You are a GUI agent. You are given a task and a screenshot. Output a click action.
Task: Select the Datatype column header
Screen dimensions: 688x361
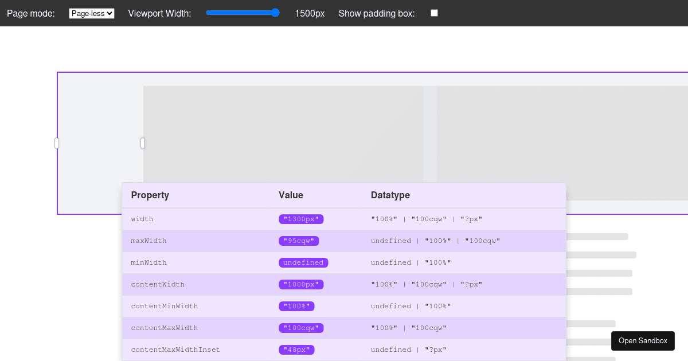[390, 195]
